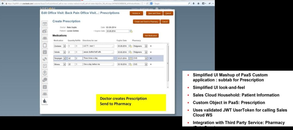Open the date picker in the Mirena row

point(130,64)
